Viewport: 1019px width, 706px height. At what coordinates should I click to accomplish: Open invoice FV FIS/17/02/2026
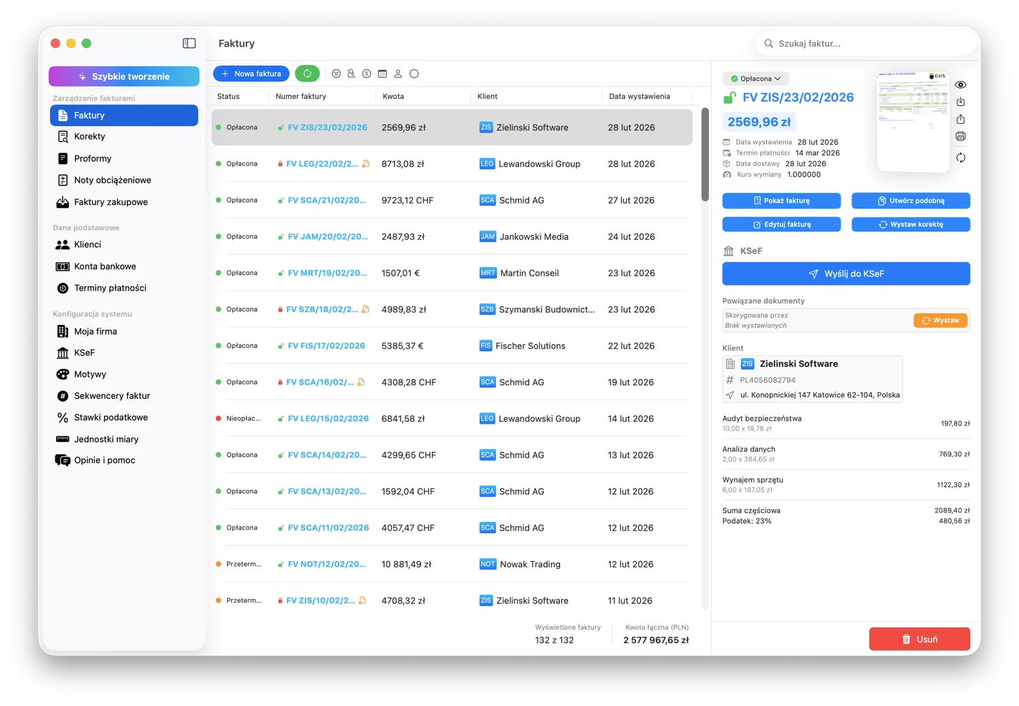pyautogui.click(x=326, y=346)
